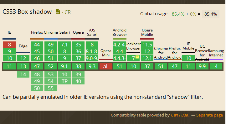Image resolution: width=226 pixels, height=124 pixels.
Task: Select the Opera column header
Action: click(78, 32)
